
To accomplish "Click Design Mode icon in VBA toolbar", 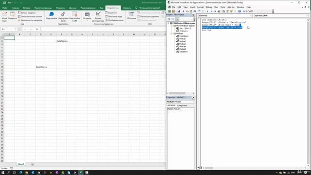I will pos(219,11).
